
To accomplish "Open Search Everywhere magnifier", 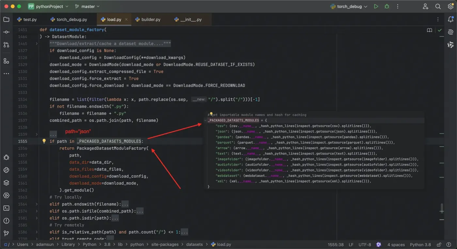I will point(438,7).
